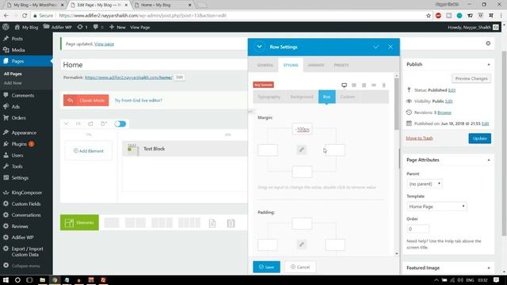
Task: Select the Box style section
Action: point(326,97)
